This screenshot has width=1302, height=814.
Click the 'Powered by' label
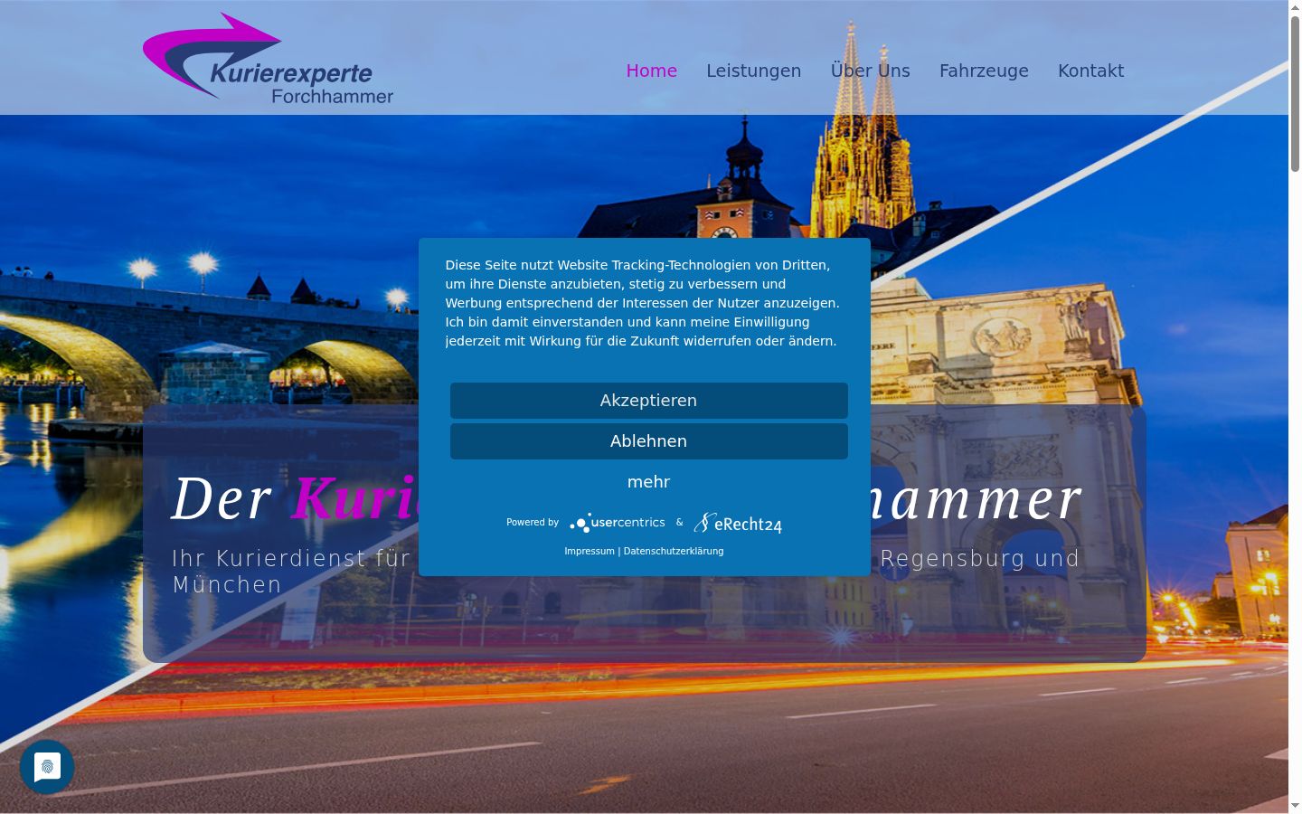(x=533, y=523)
